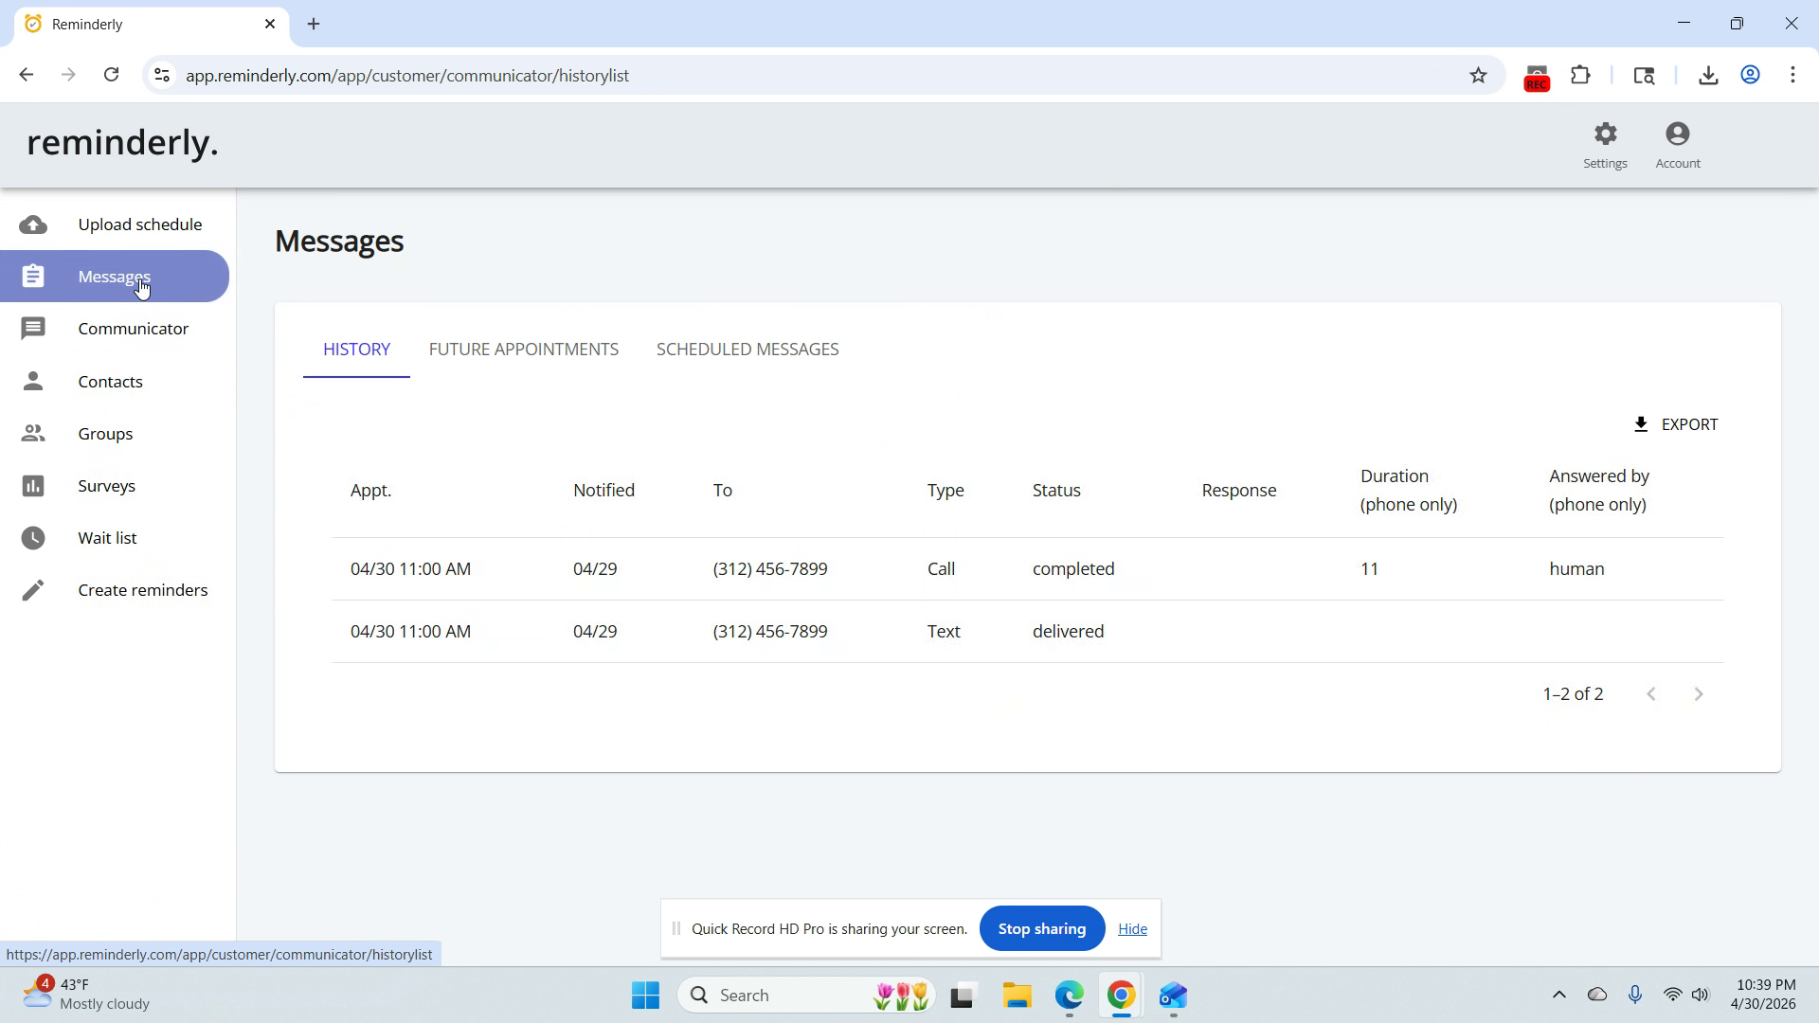
Task: Click the address bar URL
Action: 407,76
